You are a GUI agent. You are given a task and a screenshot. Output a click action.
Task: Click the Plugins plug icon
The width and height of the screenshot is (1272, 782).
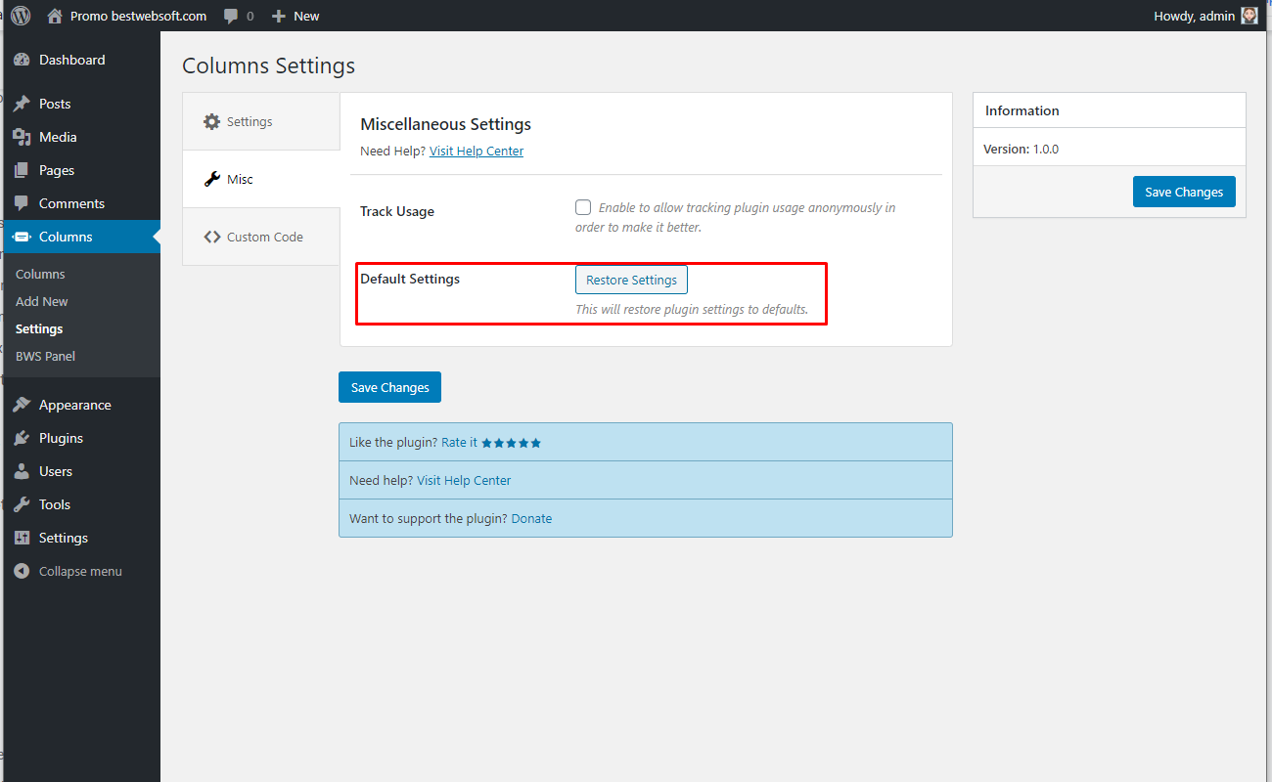pyautogui.click(x=22, y=438)
